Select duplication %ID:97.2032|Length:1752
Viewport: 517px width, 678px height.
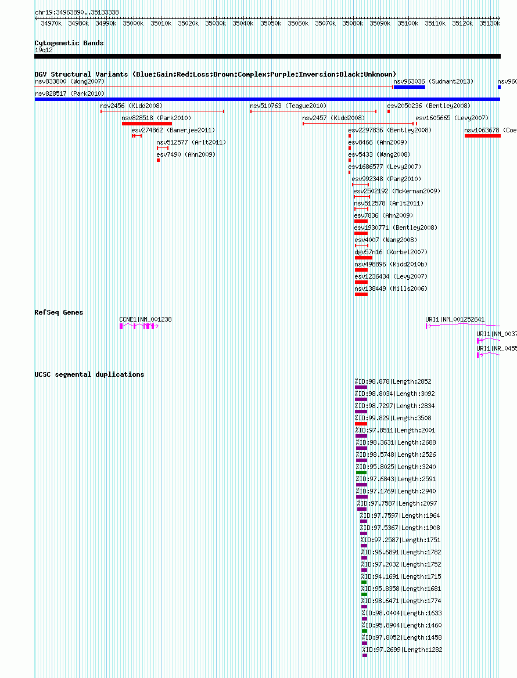pyautogui.click(x=401, y=564)
